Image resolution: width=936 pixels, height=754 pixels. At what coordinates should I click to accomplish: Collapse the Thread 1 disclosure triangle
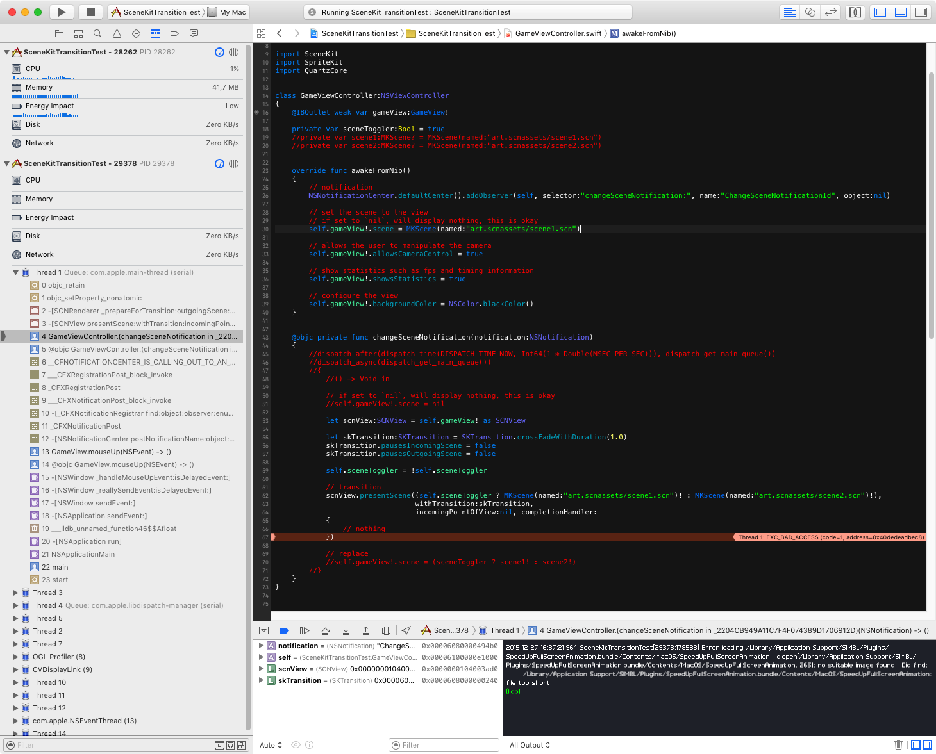click(16, 272)
